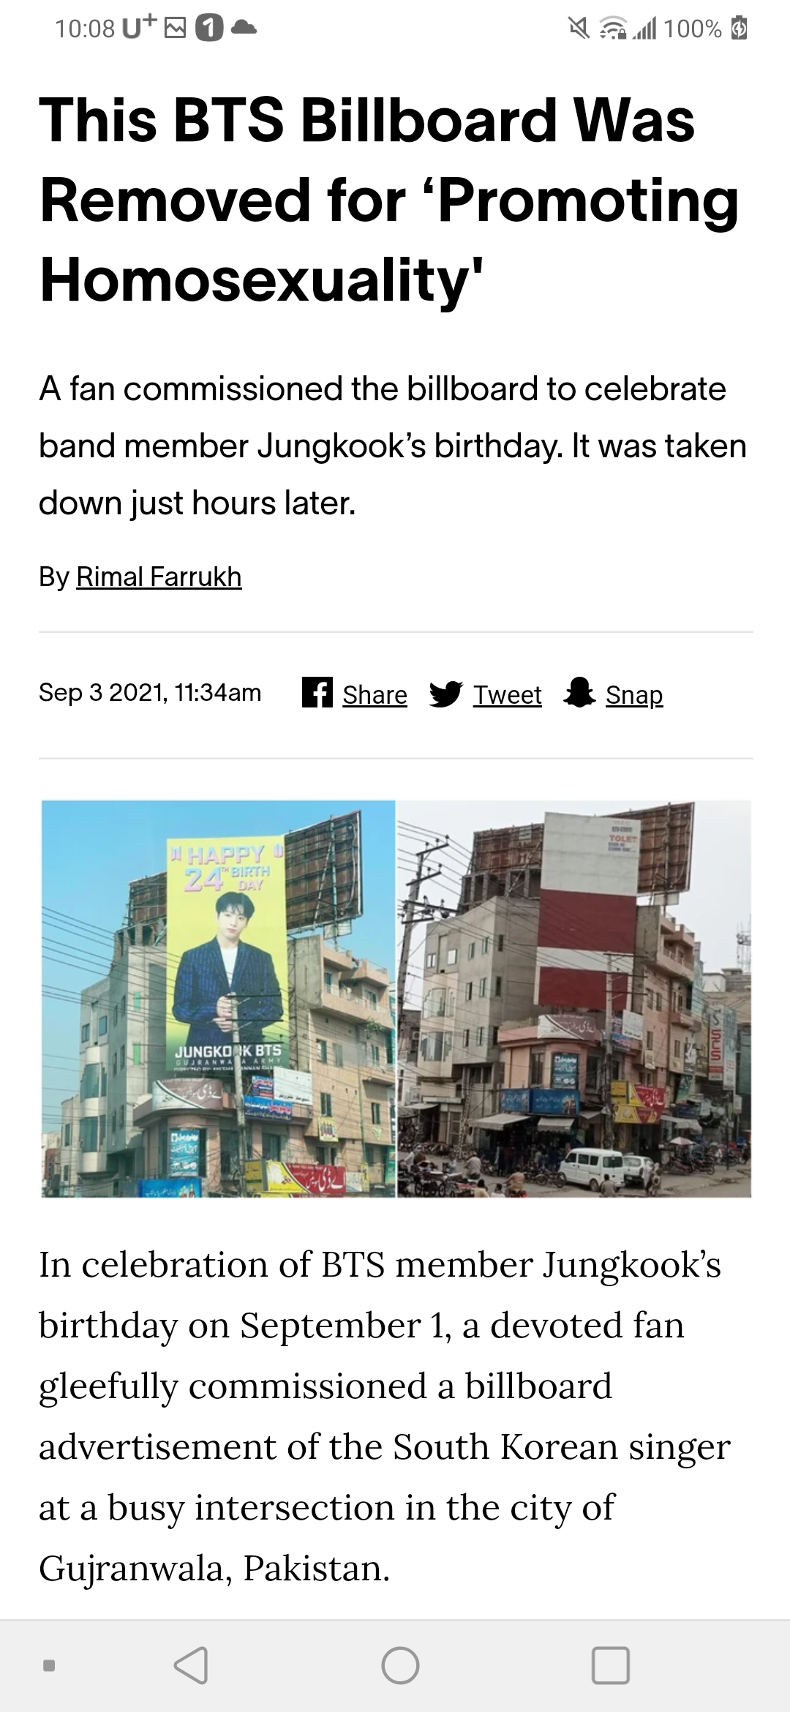Screen dimensions: 790x1712
Task: Tap the cloud icon in status bar
Action: pyautogui.click(x=244, y=29)
